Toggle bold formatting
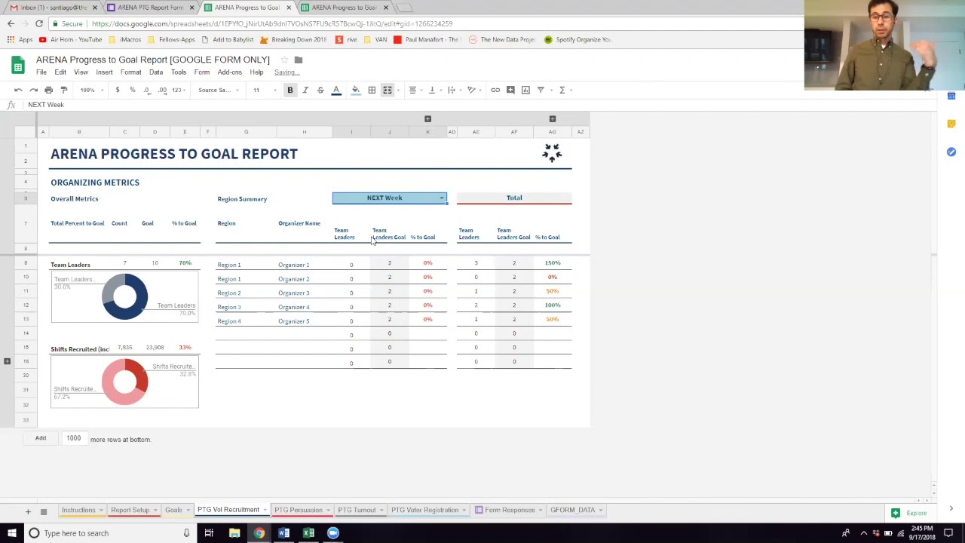 [289, 90]
